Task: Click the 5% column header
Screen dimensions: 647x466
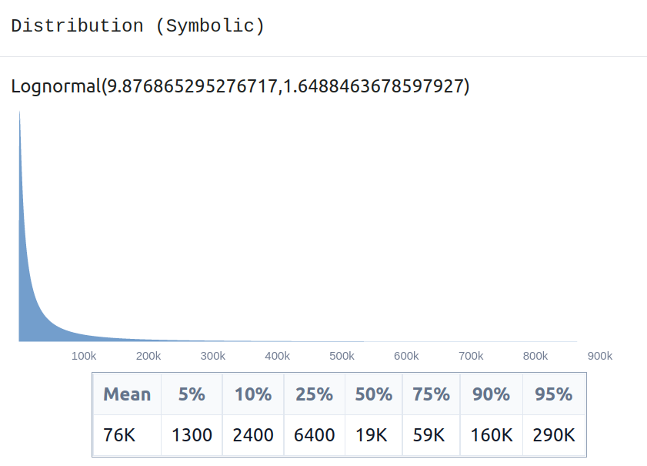Action: click(x=192, y=394)
